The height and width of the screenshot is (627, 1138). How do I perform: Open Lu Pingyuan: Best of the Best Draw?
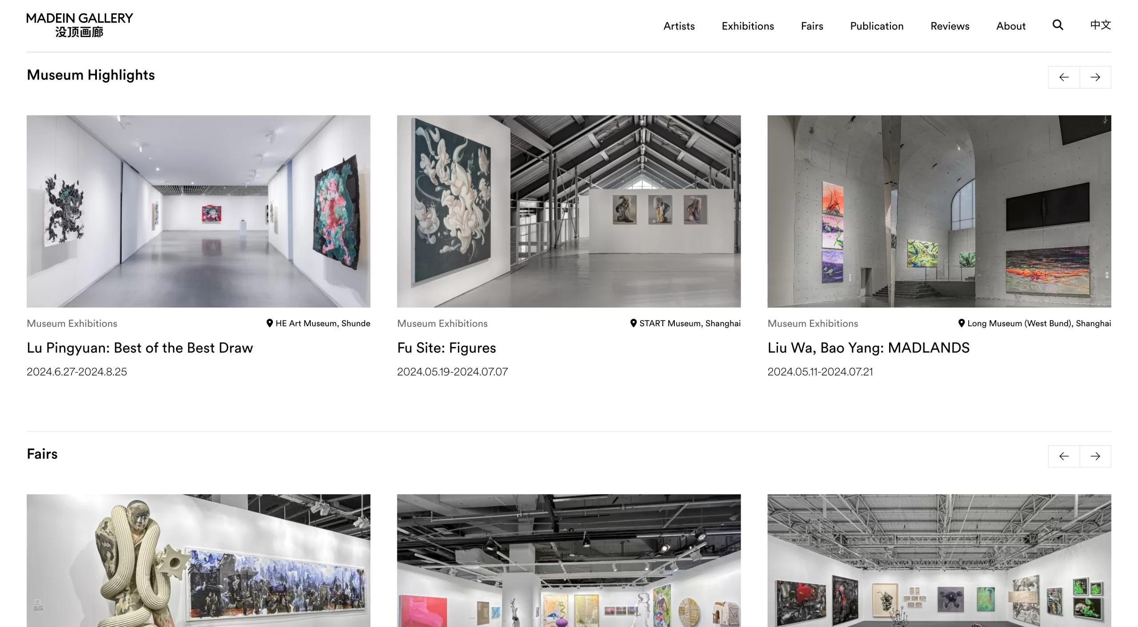coord(140,347)
